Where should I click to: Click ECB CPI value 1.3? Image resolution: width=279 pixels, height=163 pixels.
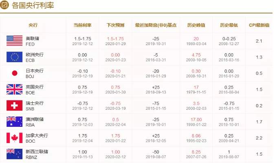pyautogui.click(x=259, y=57)
